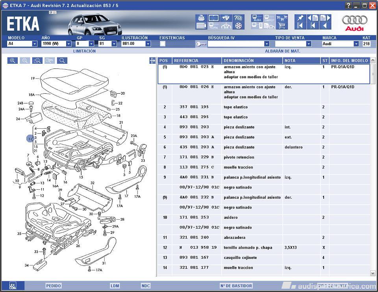Select the zoom-to-area magnifier tool
Screen dimensions: 378x292
click(37, 61)
